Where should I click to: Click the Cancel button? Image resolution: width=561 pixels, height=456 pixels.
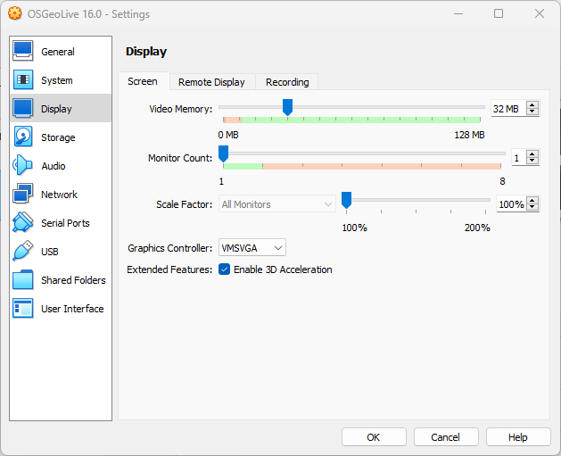coord(446,437)
